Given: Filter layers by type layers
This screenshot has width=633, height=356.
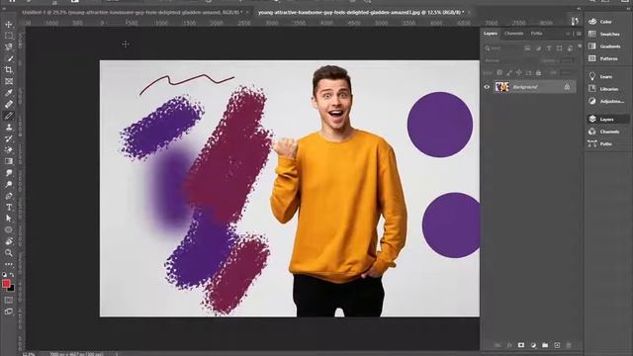Looking at the screenshot, I should point(549,48).
